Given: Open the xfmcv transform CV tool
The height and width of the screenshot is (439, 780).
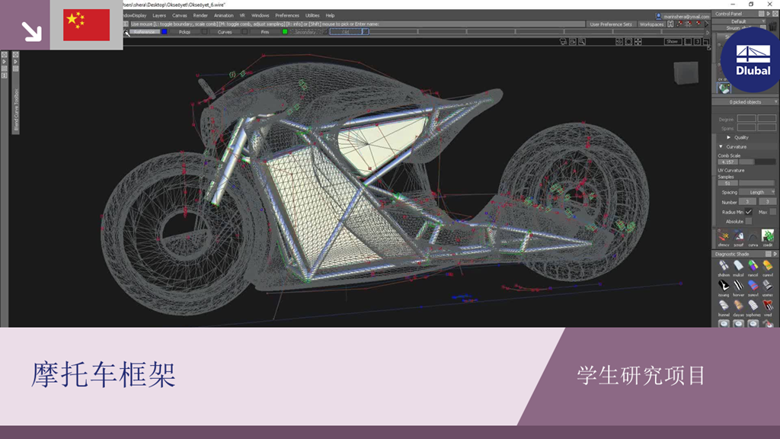Looking at the screenshot, I should [724, 236].
